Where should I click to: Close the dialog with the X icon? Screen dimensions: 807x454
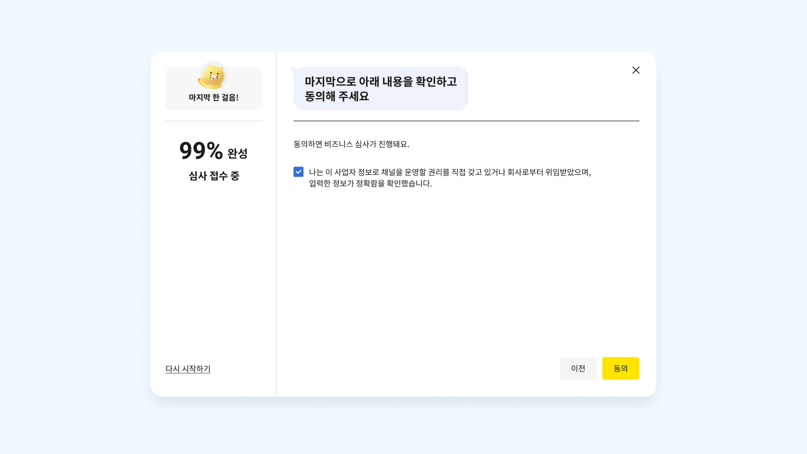coord(636,70)
